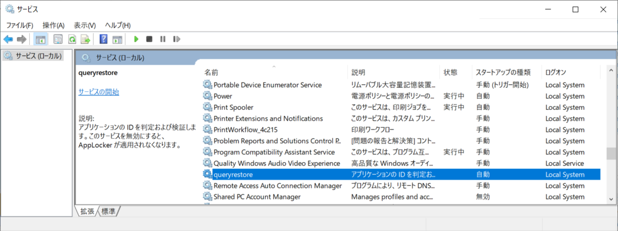Toggle the action pane toolbar icon
Viewport: 618px width, 231px height.
pos(117,39)
